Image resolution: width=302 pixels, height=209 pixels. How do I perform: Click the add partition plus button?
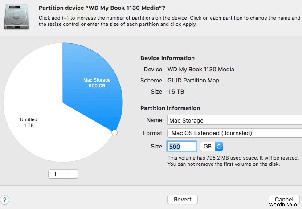click(x=56, y=174)
